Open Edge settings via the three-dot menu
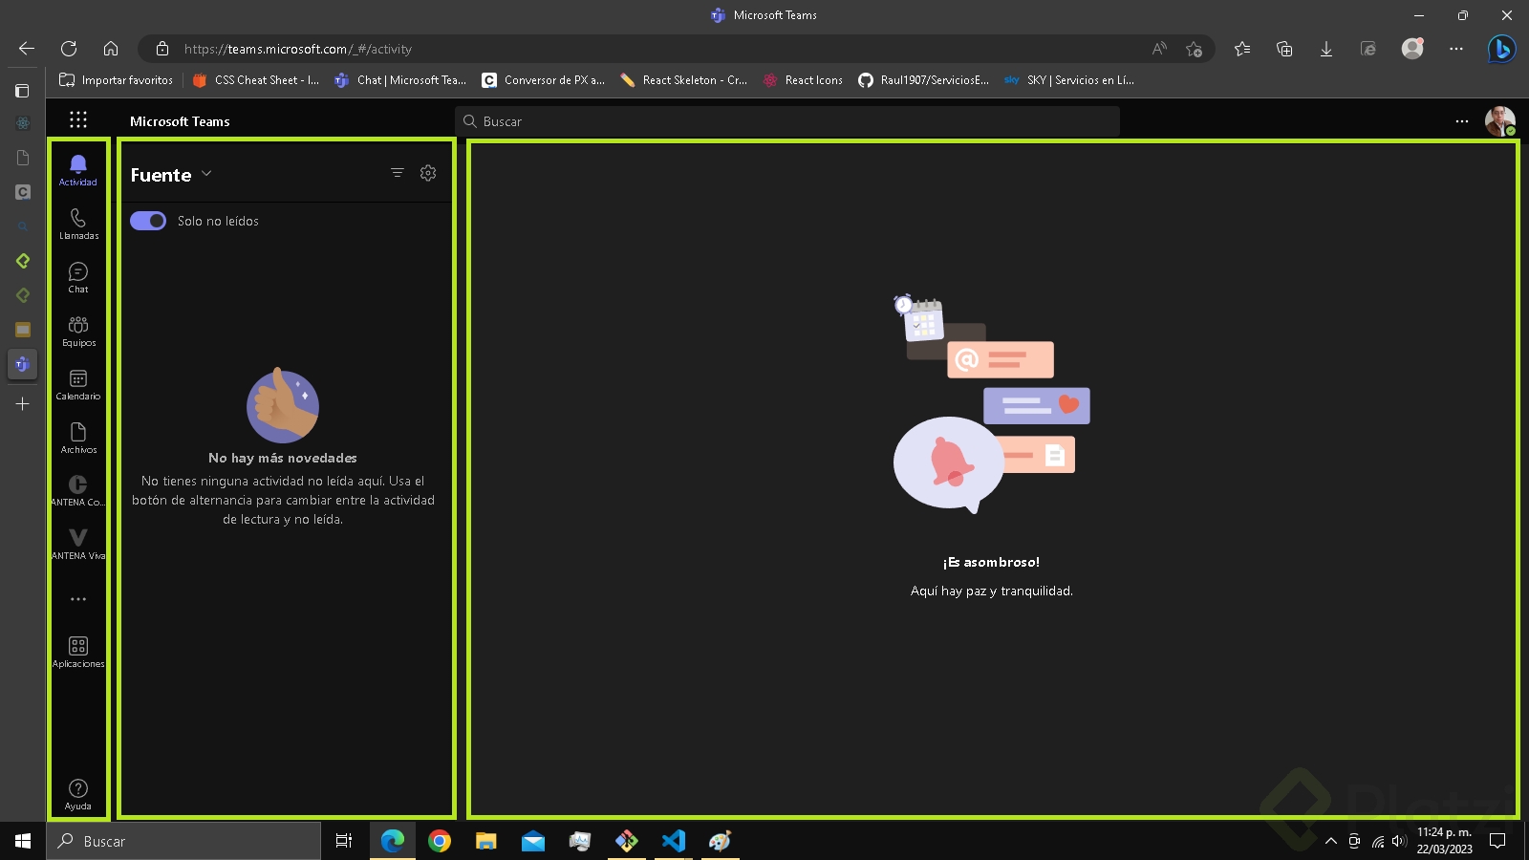The image size is (1529, 860). pos(1455,49)
